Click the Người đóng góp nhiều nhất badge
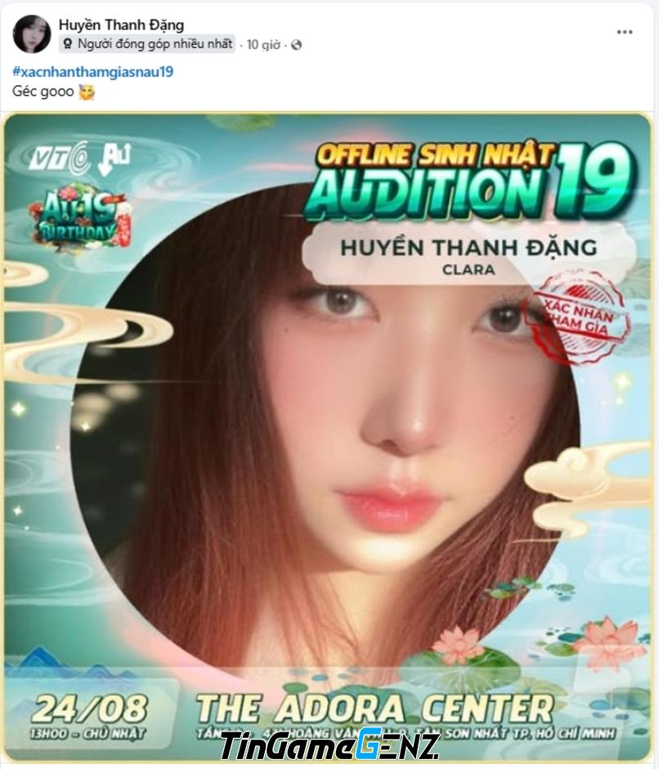 [x=147, y=44]
